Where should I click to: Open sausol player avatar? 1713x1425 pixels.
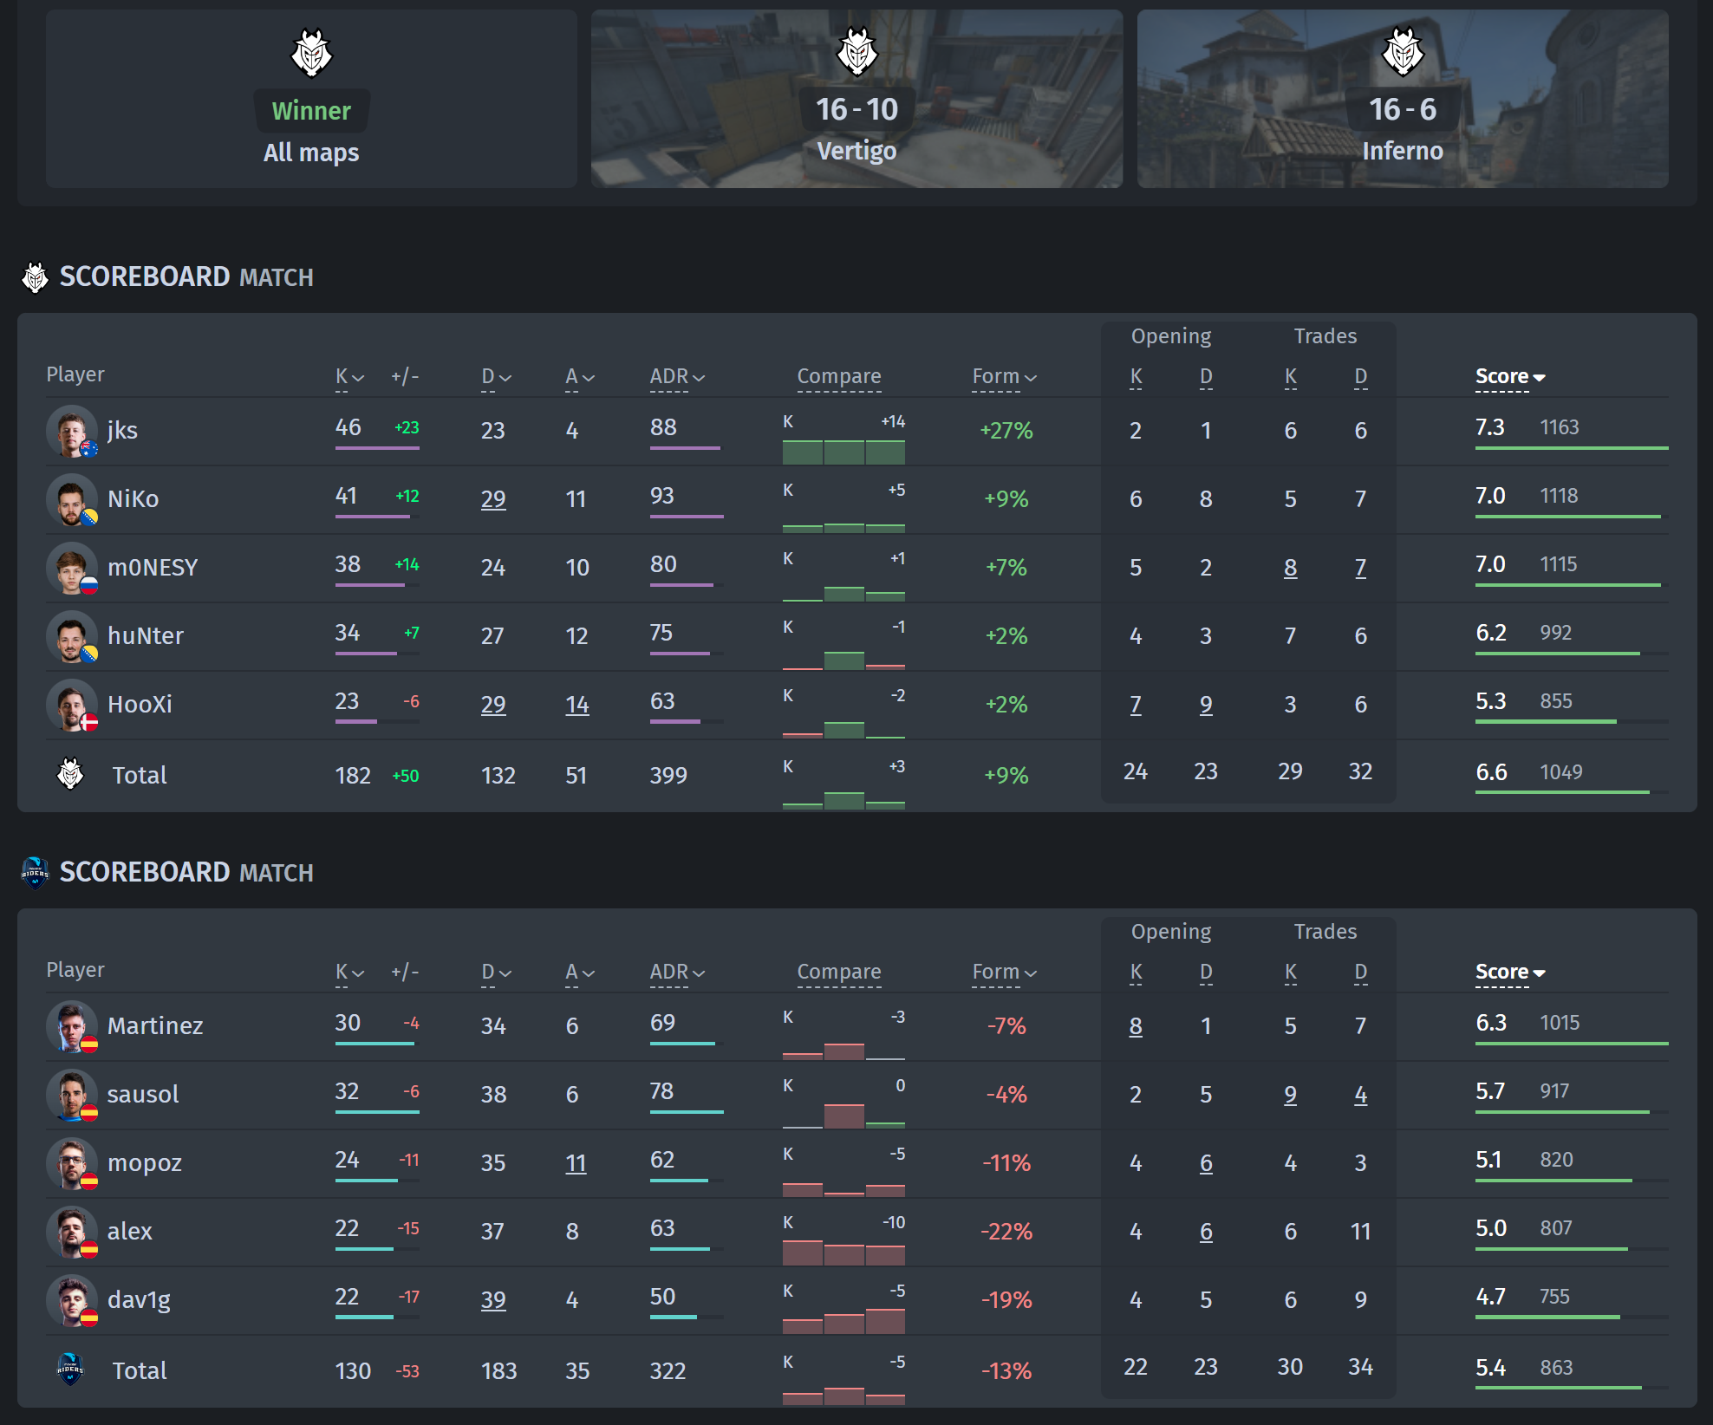(72, 1095)
